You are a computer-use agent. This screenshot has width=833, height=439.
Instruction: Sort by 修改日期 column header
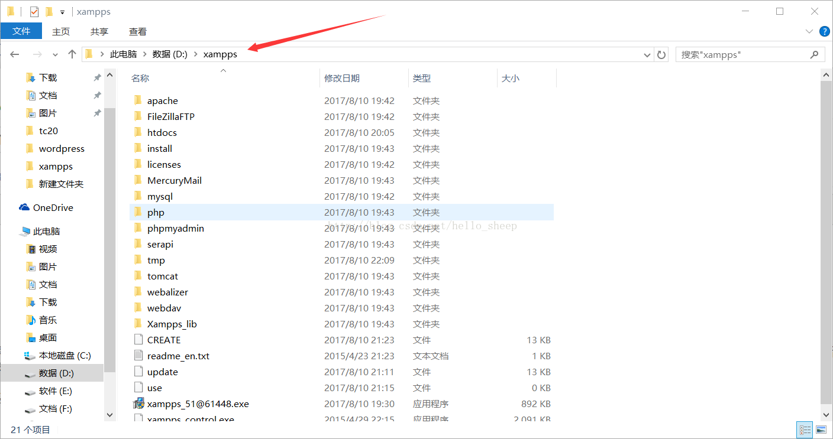tap(342, 78)
